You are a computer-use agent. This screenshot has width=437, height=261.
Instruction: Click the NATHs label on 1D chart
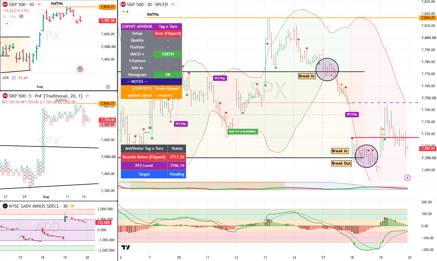click(57, 3)
